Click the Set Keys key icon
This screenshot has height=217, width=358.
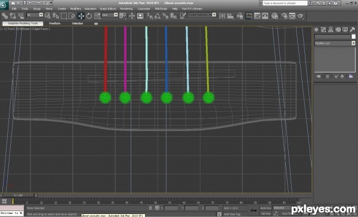tap(253, 210)
